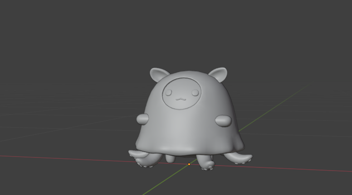The image size is (352, 195).
Task: Click the model's left stubby arm
Action: [142, 119]
